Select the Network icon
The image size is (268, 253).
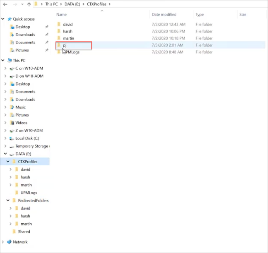(9, 242)
